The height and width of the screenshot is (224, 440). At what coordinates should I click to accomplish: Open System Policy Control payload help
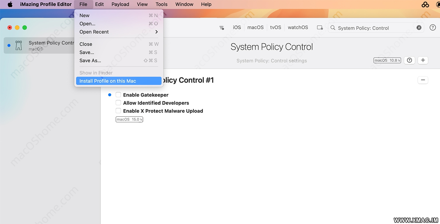409,60
